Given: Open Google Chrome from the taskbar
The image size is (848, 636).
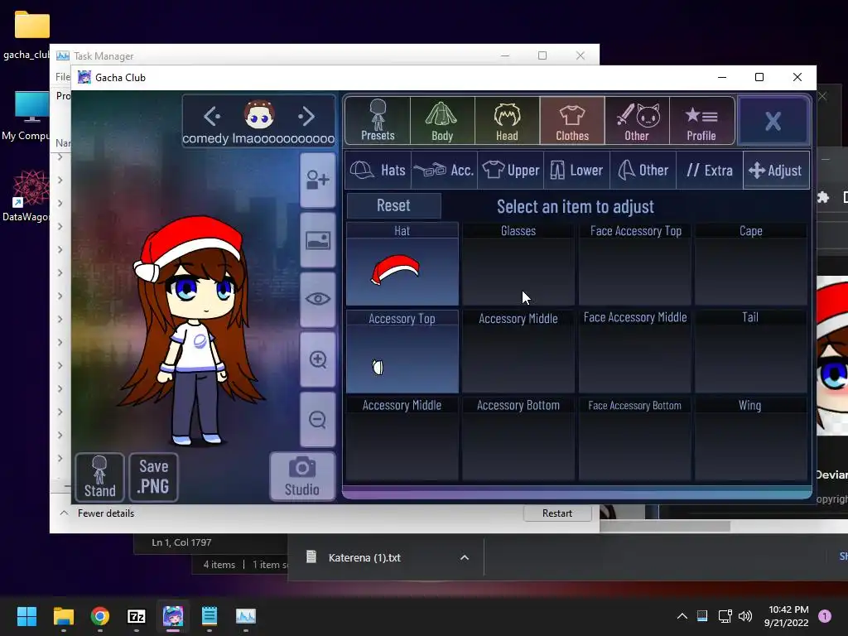Looking at the screenshot, I should pyautogui.click(x=100, y=616).
